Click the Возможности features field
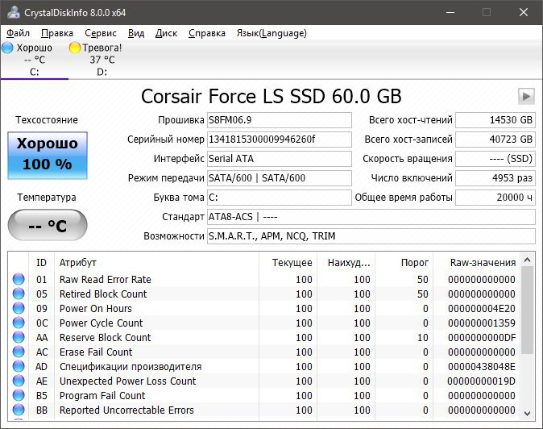Image resolution: width=543 pixels, height=429 pixels. click(371, 236)
